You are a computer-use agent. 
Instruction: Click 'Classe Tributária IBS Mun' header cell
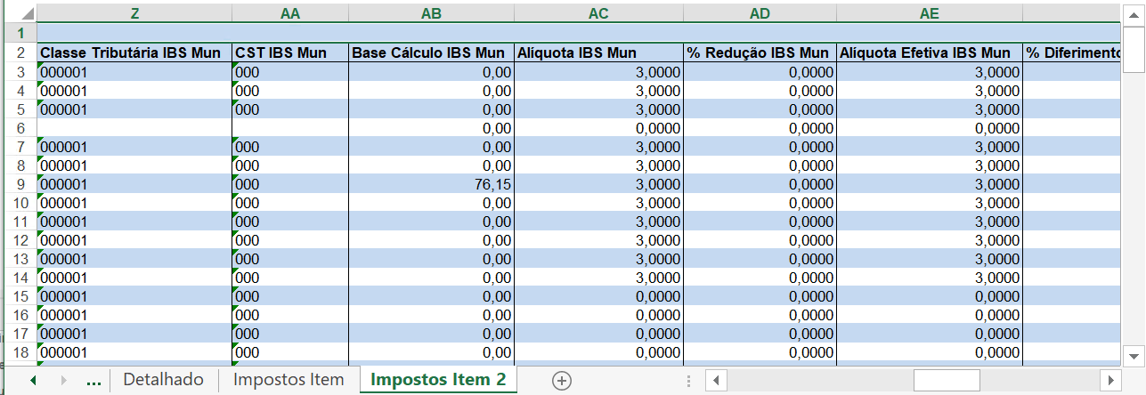(134, 52)
